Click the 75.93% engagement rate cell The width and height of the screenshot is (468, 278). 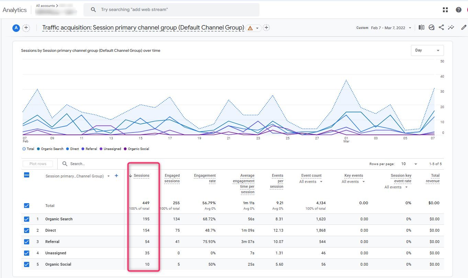click(x=209, y=242)
